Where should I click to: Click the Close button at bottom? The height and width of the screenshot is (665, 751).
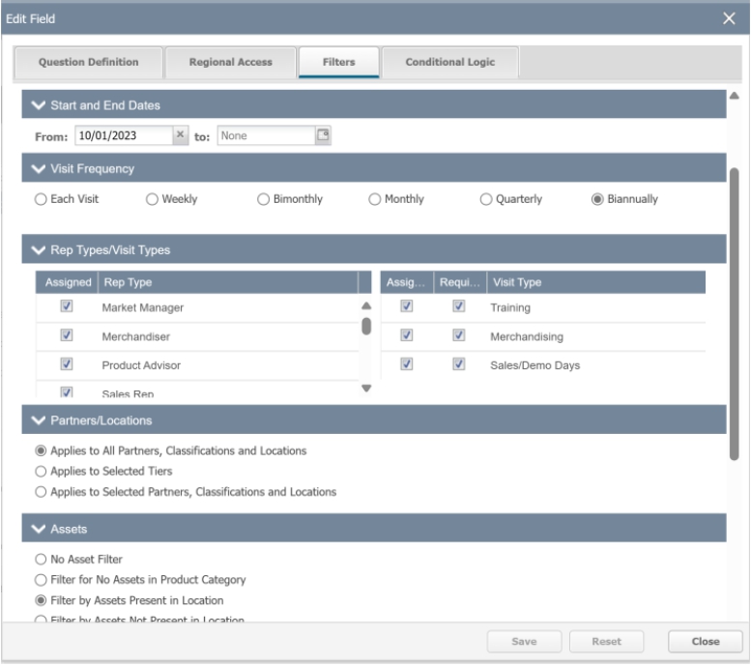coord(706,642)
